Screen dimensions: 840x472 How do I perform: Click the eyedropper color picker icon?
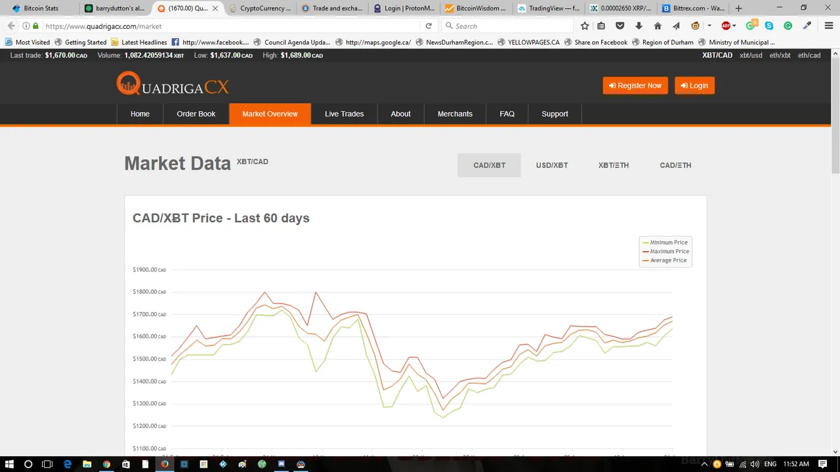808,26
